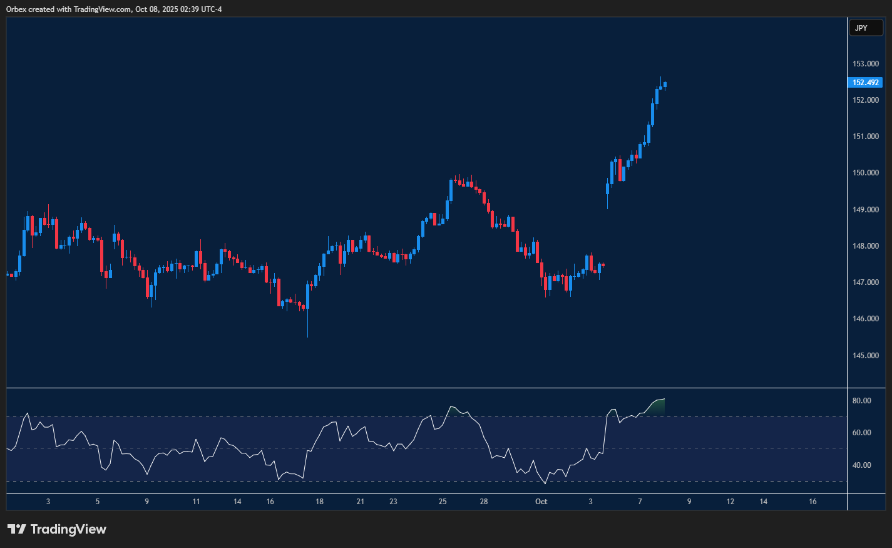This screenshot has height=548, width=892.
Task: Click the 25 date label on time axis
Action: click(x=443, y=502)
